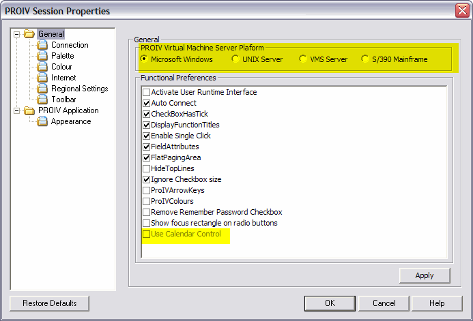Click the Internet page icon

[x=42, y=78]
